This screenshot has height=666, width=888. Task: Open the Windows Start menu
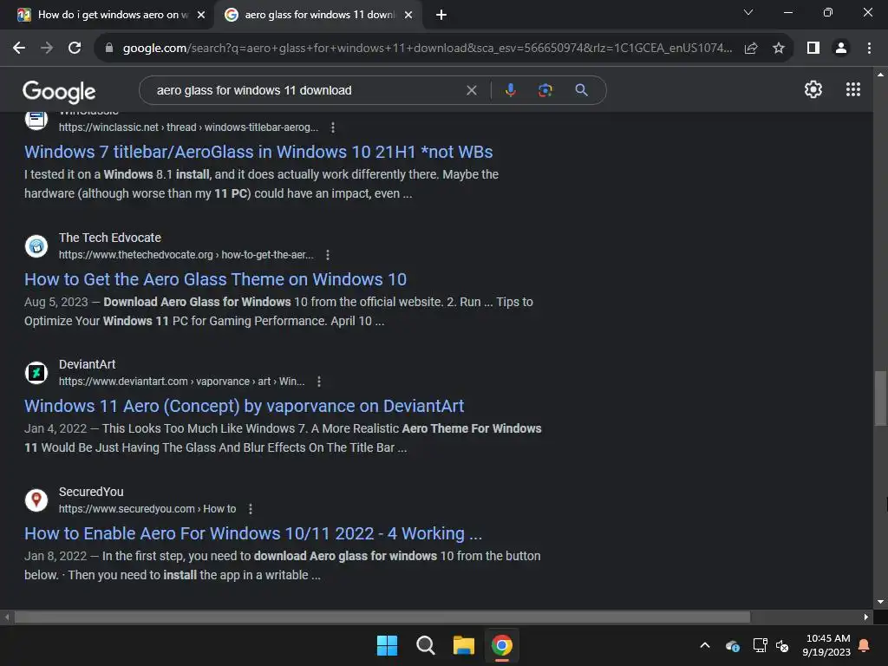(x=387, y=645)
